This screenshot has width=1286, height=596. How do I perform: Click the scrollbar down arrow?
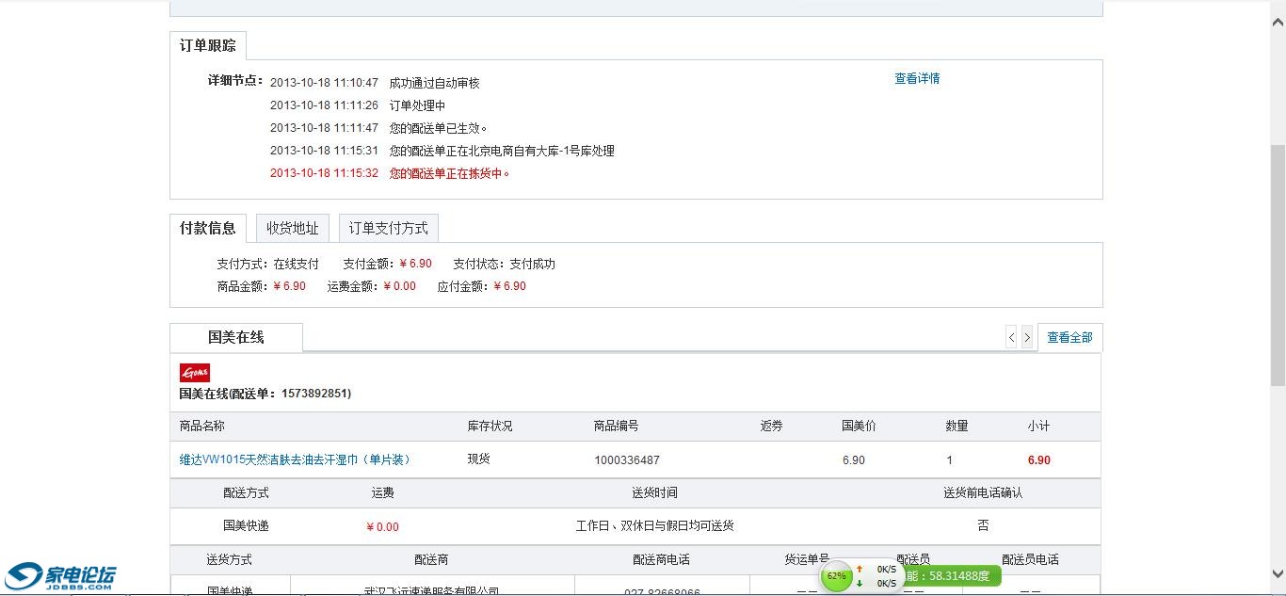click(1278, 573)
